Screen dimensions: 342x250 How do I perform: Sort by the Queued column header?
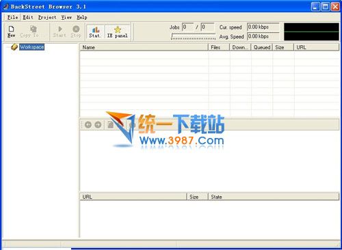tap(262, 47)
